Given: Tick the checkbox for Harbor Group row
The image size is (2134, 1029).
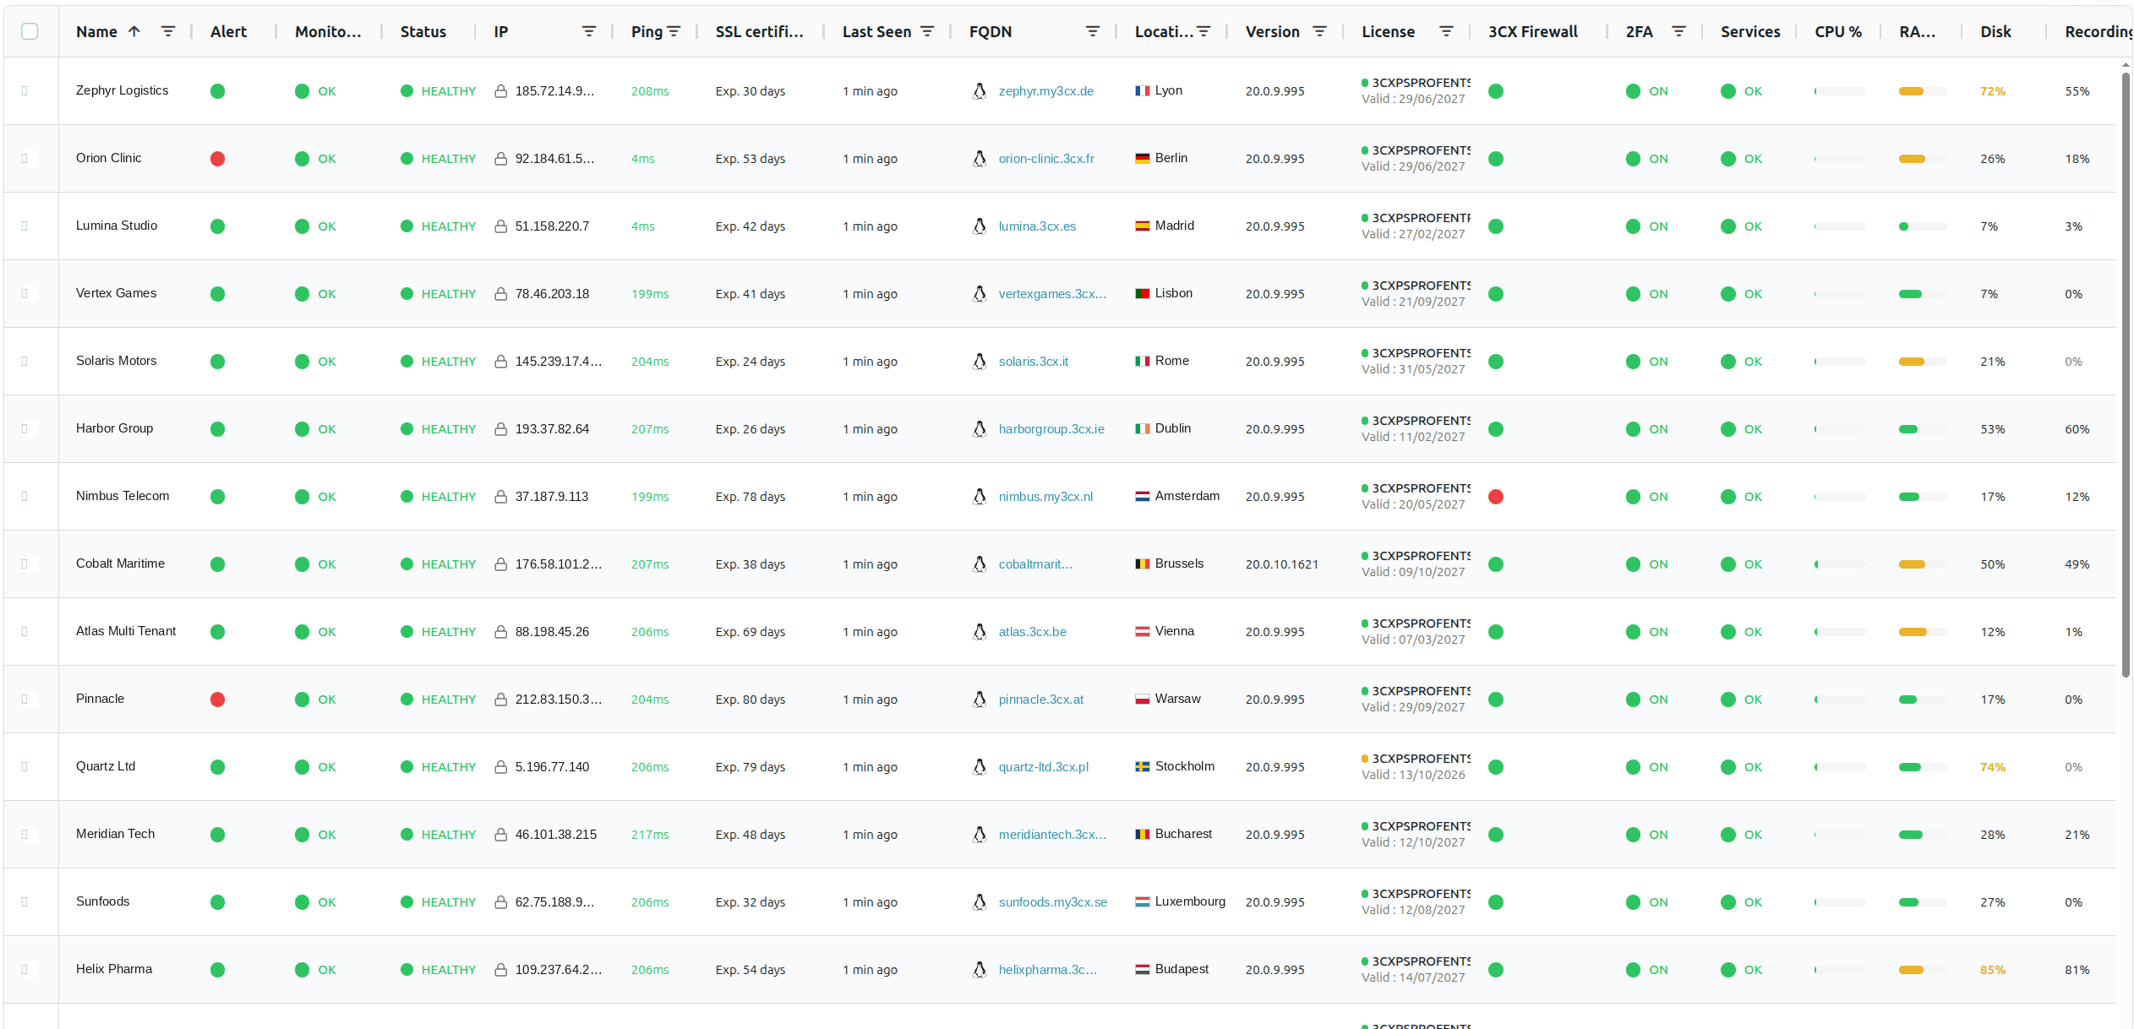Looking at the screenshot, I should tap(25, 428).
